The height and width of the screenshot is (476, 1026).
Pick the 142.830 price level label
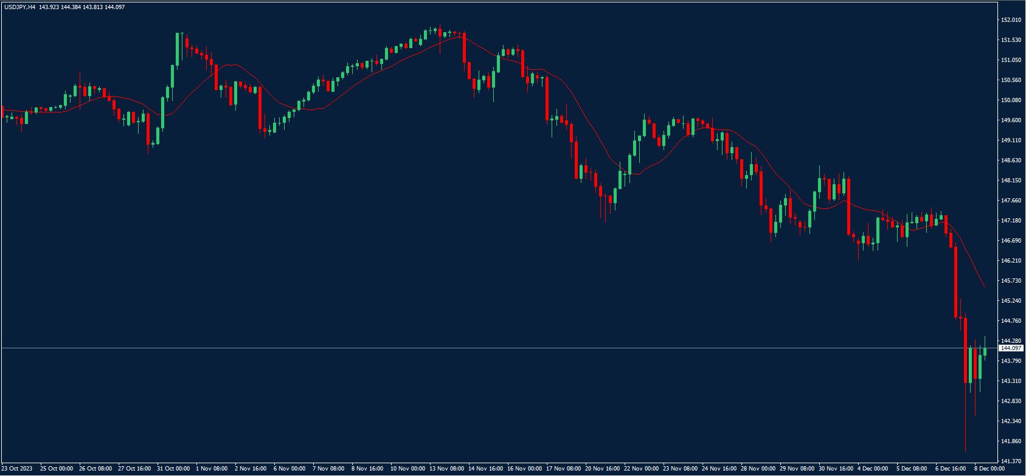coord(1011,401)
